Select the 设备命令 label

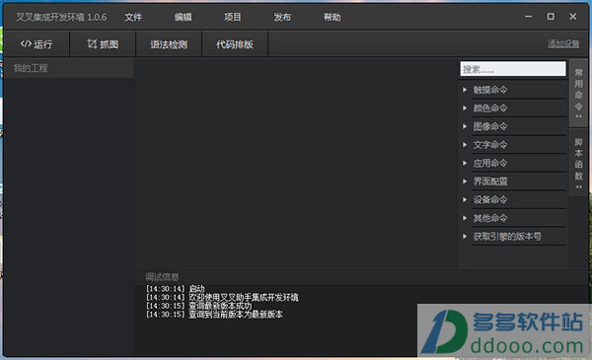tap(490, 199)
